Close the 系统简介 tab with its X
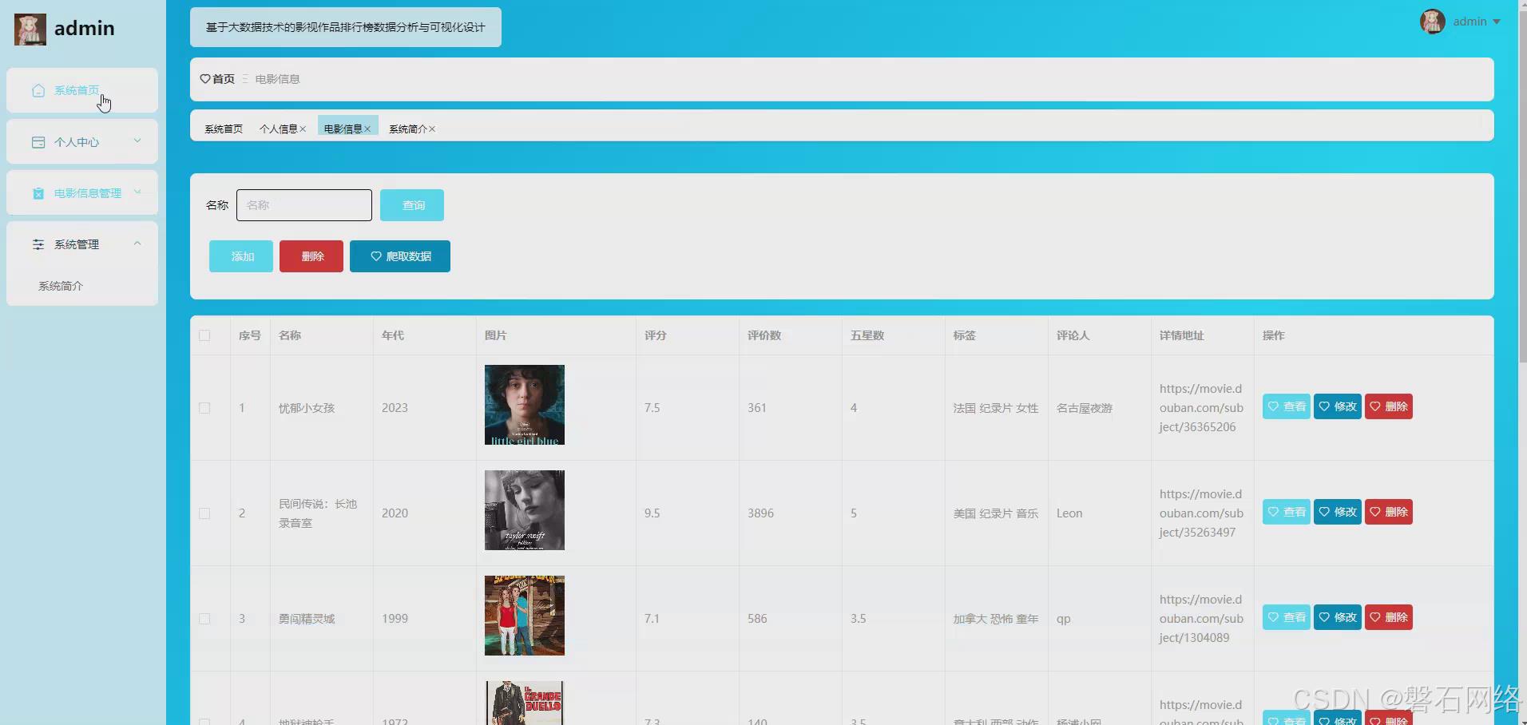 click(432, 129)
